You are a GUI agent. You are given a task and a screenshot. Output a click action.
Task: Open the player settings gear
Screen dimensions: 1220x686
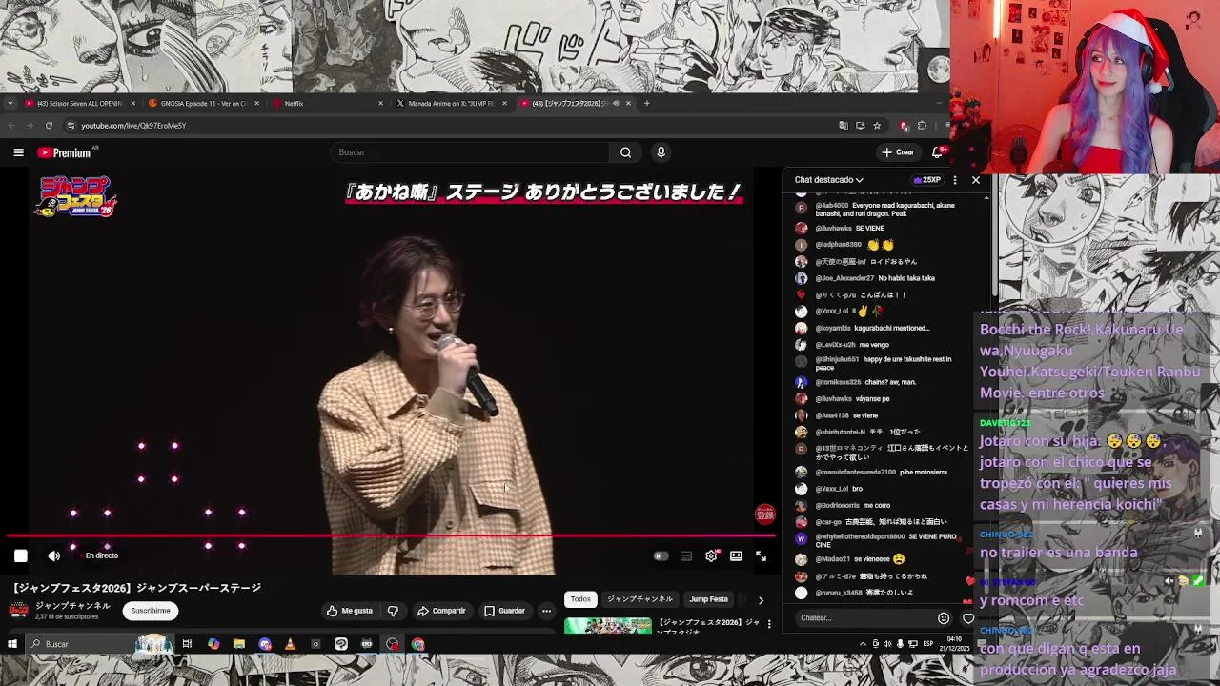click(x=711, y=555)
